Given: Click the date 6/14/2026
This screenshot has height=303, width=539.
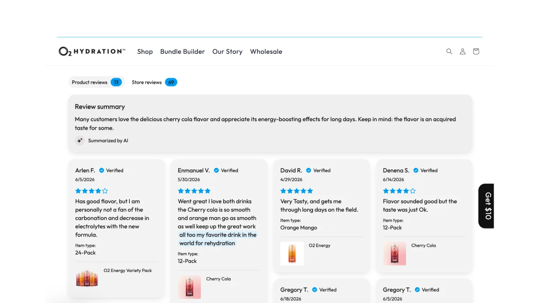Looking at the screenshot, I should click(394, 180).
